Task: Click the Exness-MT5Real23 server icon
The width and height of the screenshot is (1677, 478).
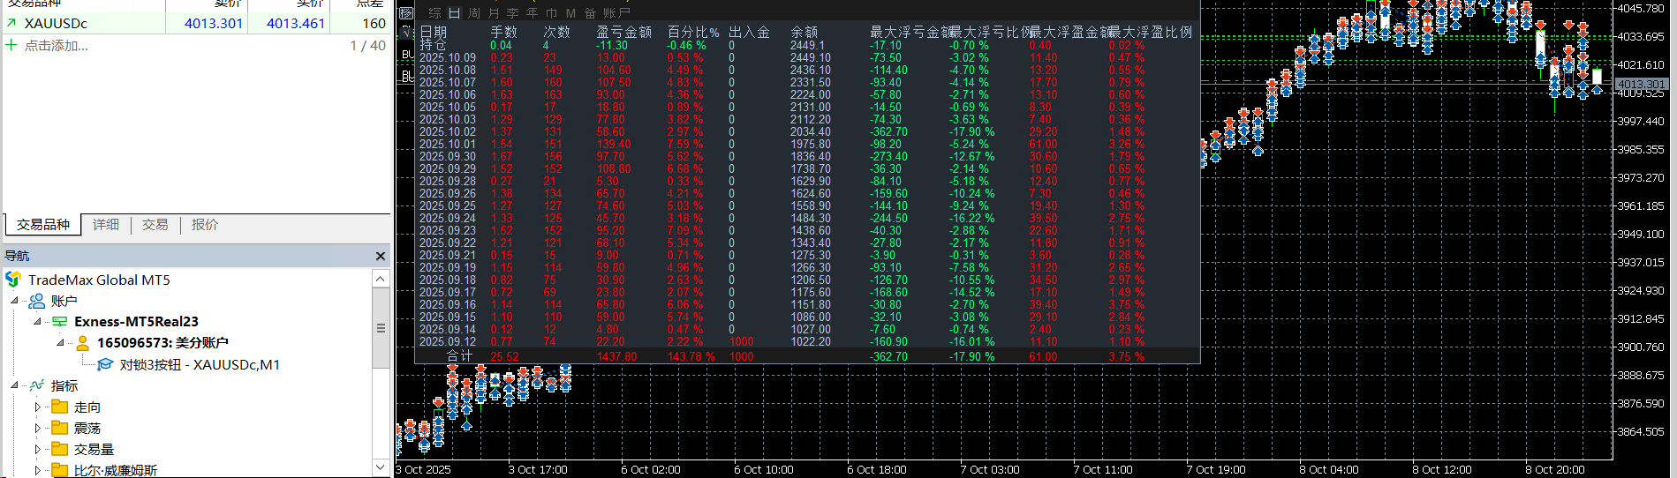Action: coord(60,322)
